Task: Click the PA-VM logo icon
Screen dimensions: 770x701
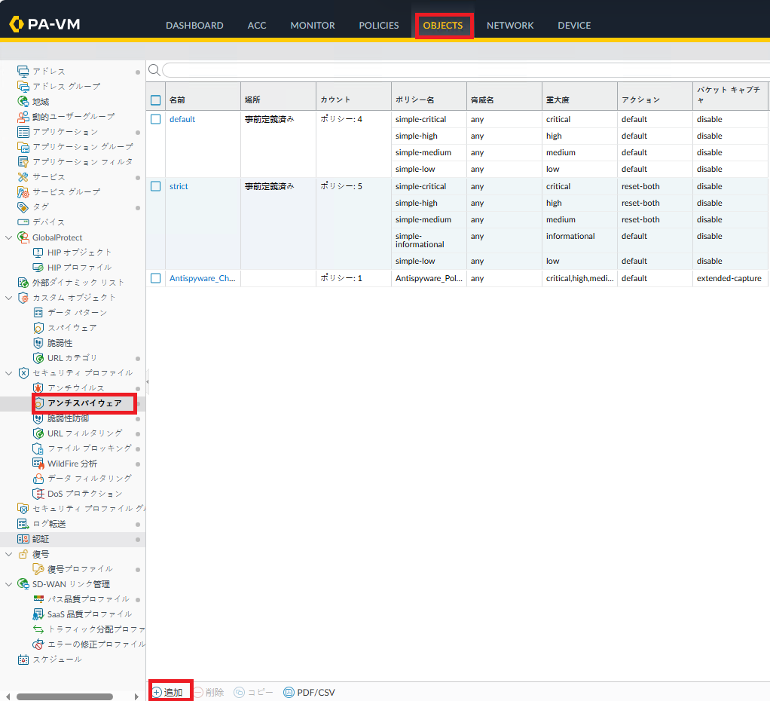Action: click(17, 25)
